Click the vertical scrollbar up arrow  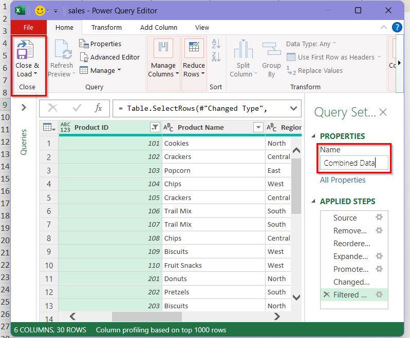tap(296, 150)
